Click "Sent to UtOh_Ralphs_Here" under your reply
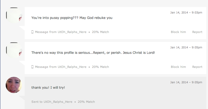This screenshot has width=208, height=109. tap(52, 102)
